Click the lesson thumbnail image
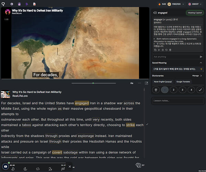This screenshot has height=172, width=206. click(6, 95)
